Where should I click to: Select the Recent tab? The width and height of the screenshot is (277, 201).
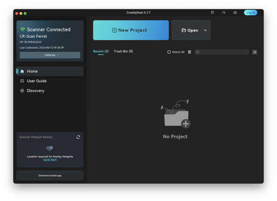pyautogui.click(x=101, y=51)
